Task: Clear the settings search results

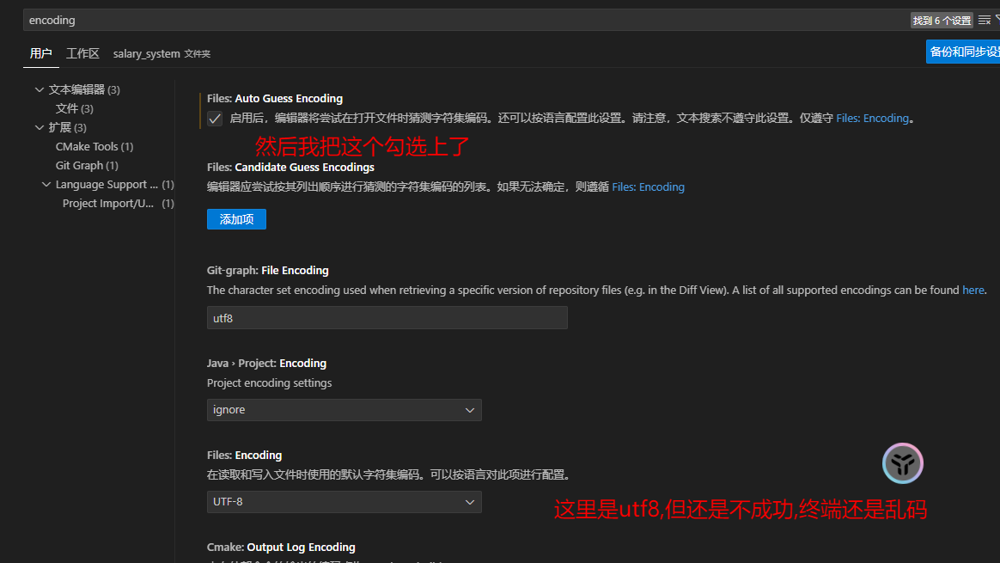Action: 985,20
